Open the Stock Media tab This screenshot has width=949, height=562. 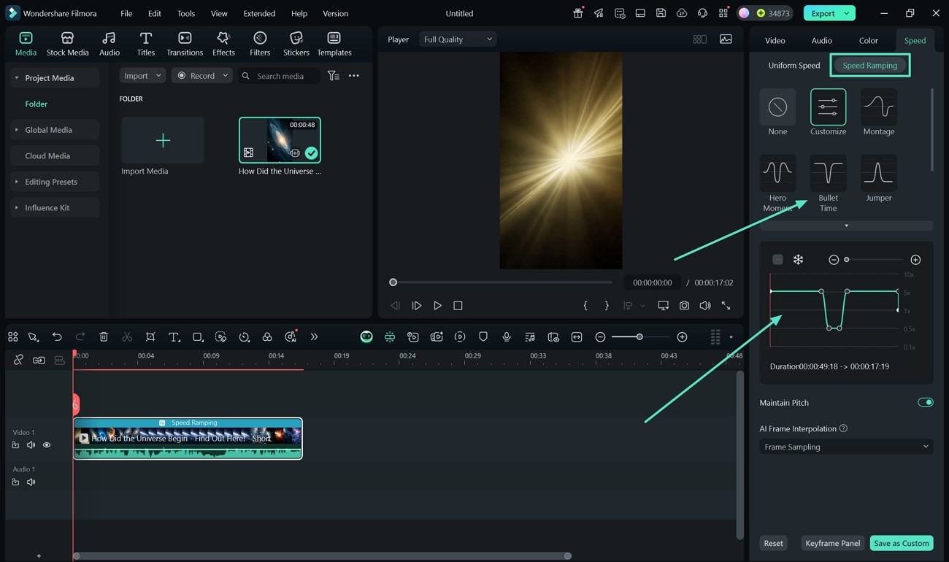[67, 44]
